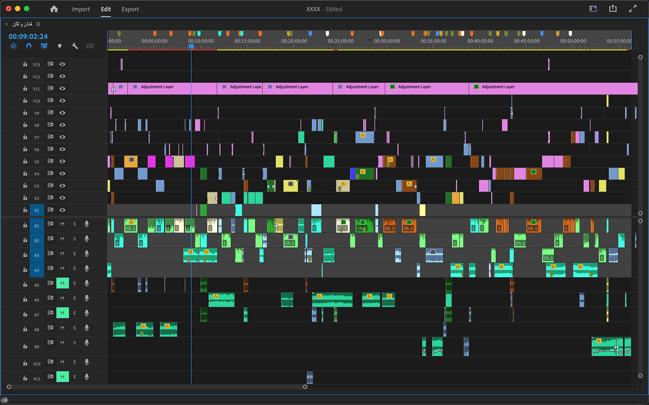Click the Add Marker icon
Image resolution: width=649 pixels, height=405 pixels.
[x=59, y=46]
